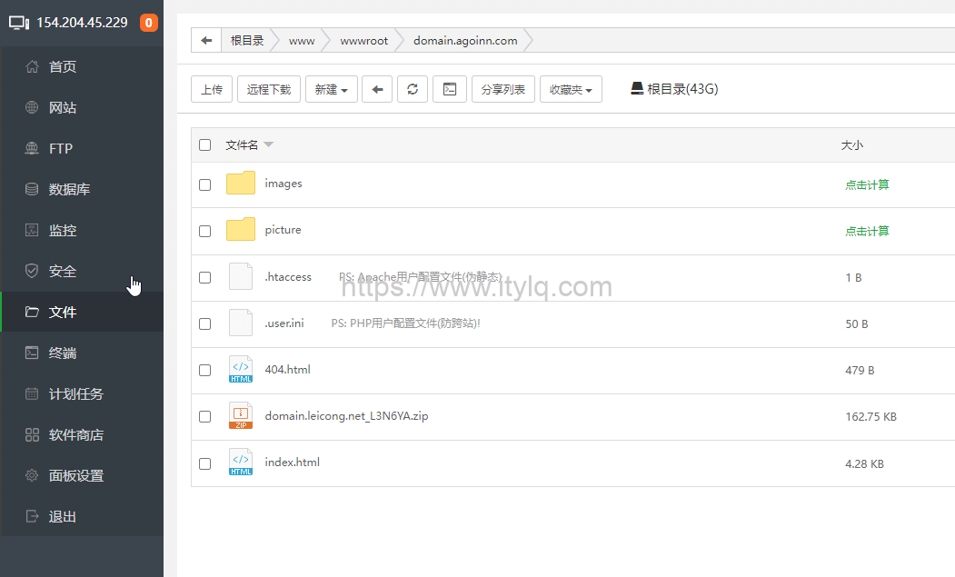
Task: Toggle the select-all checkbox in the header
Action: [204, 144]
